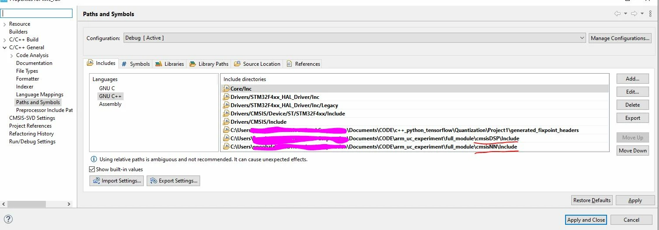Select Documentation tree item
The image size is (659, 230).
point(34,63)
